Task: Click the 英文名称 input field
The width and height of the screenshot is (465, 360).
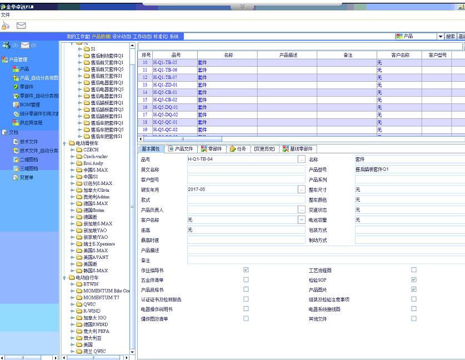Action: click(x=246, y=169)
